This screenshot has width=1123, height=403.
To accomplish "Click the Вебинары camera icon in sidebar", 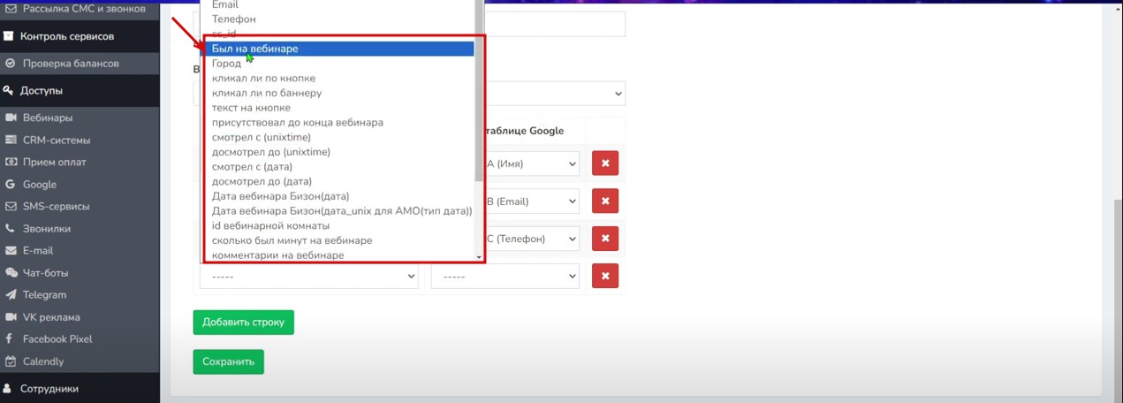I will [11, 118].
